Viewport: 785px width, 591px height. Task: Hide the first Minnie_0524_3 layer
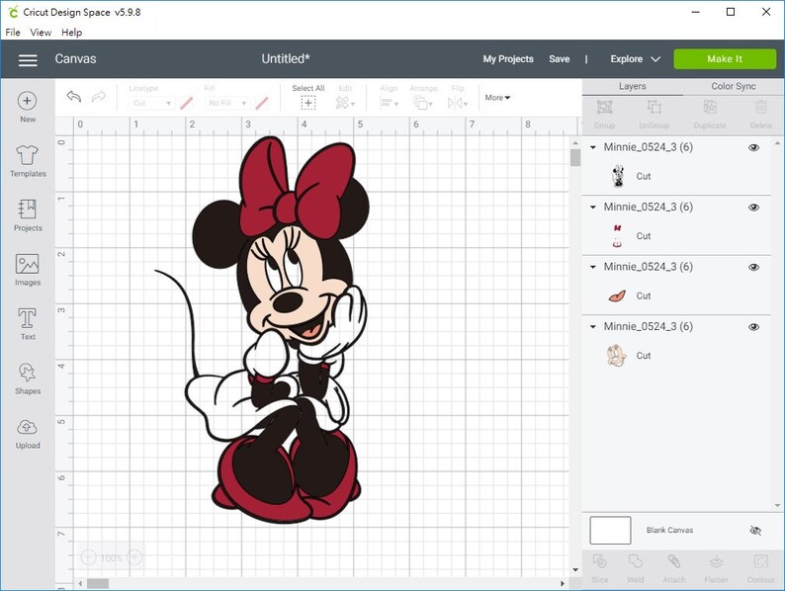(x=753, y=147)
